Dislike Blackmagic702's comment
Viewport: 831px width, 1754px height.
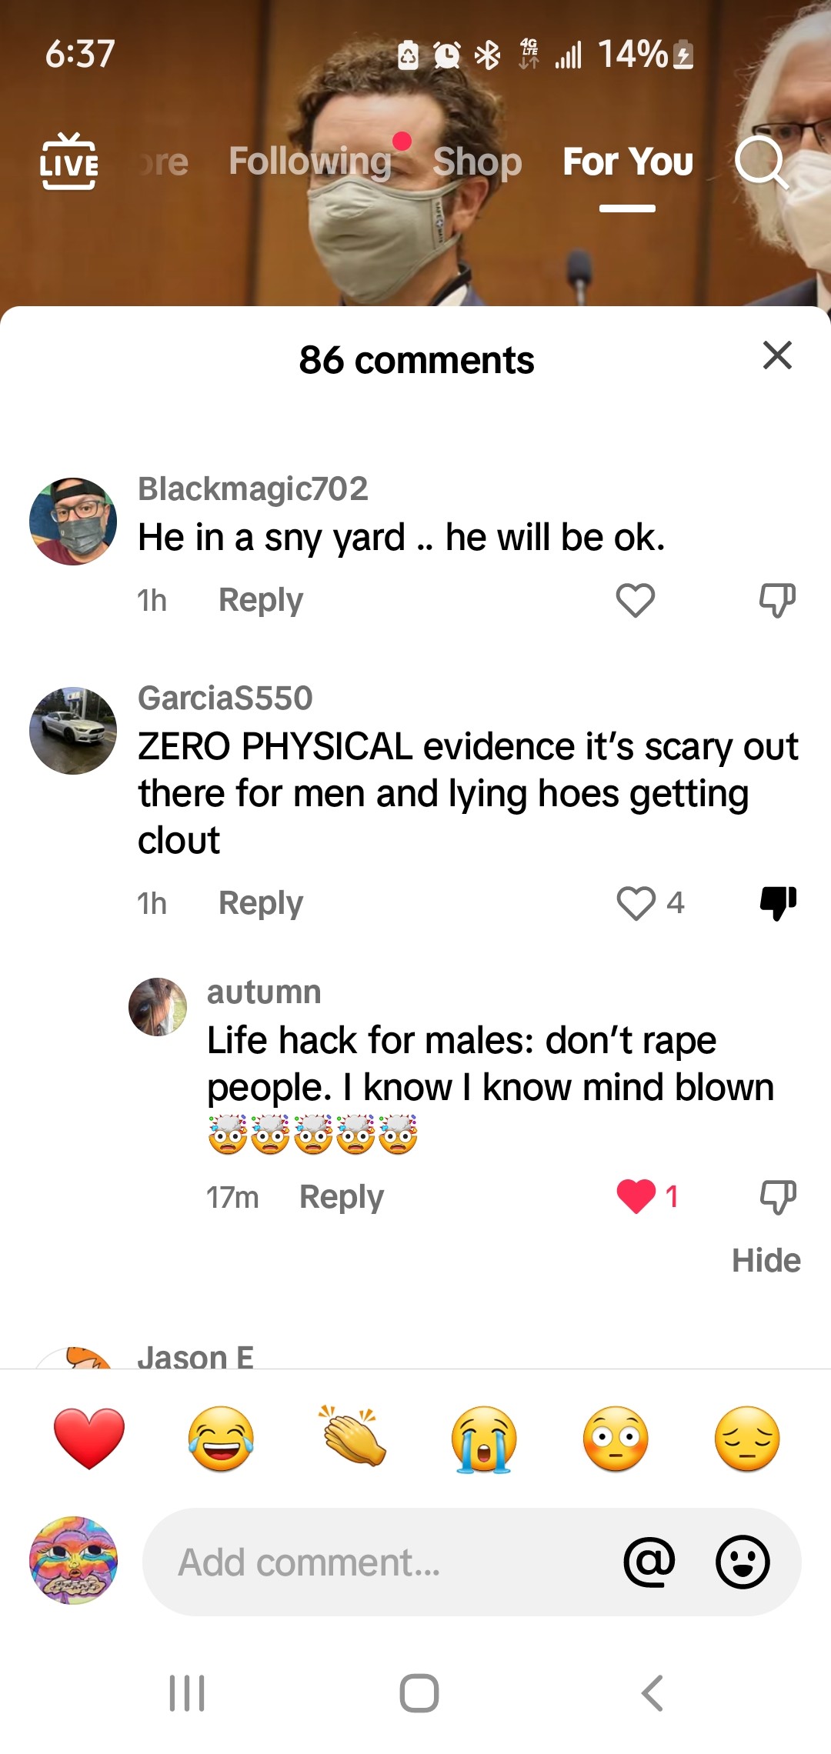click(777, 600)
